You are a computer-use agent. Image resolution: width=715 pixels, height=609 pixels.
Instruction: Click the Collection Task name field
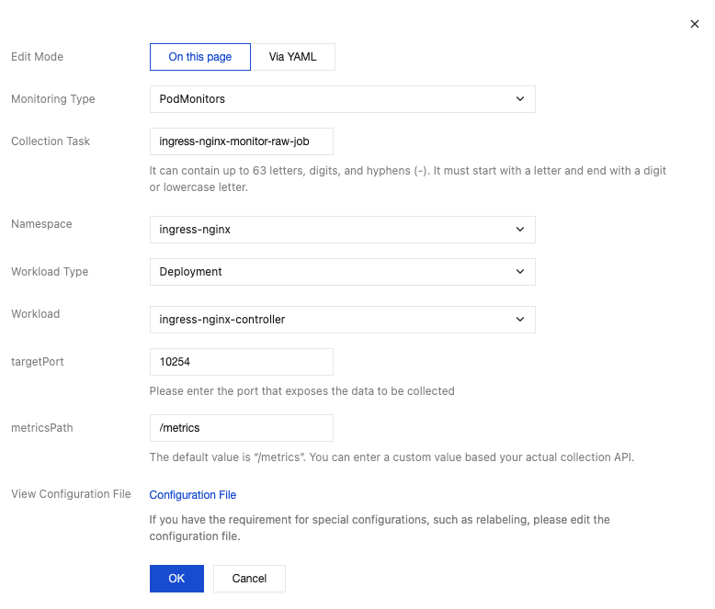(x=241, y=141)
